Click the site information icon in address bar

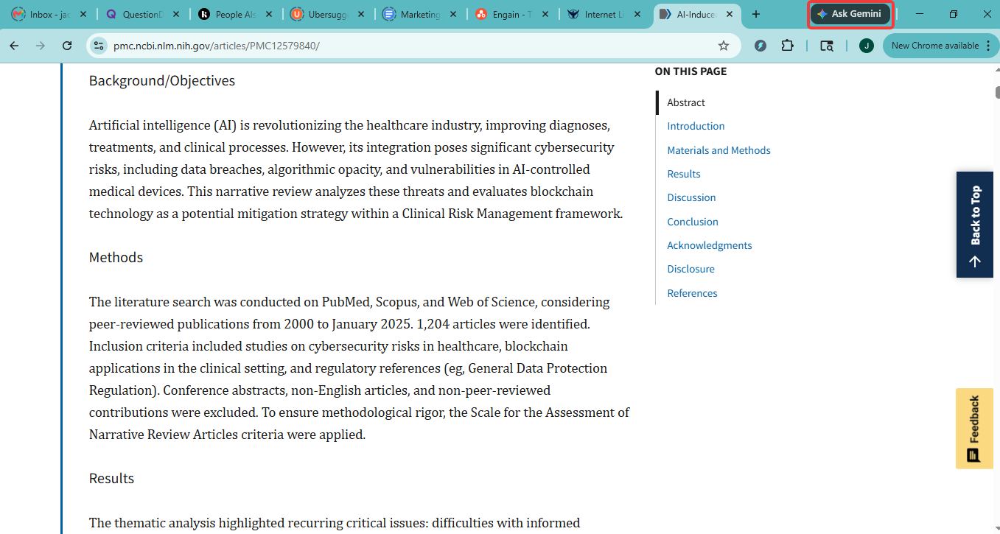pyautogui.click(x=99, y=46)
